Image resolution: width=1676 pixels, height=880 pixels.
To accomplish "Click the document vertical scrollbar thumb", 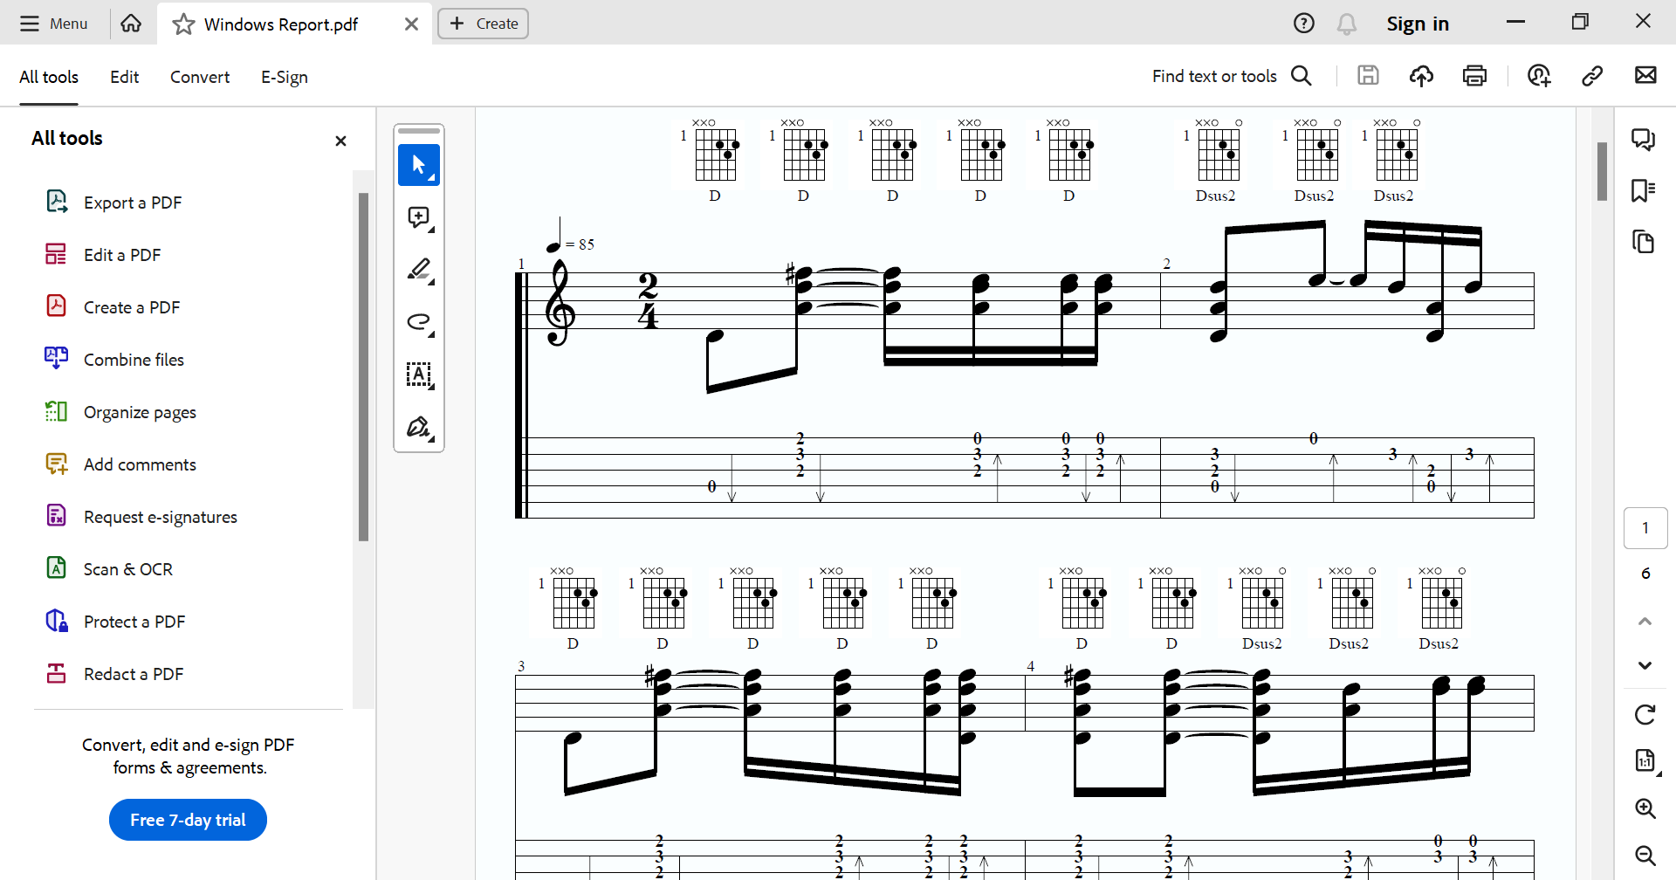I will 1602,171.
